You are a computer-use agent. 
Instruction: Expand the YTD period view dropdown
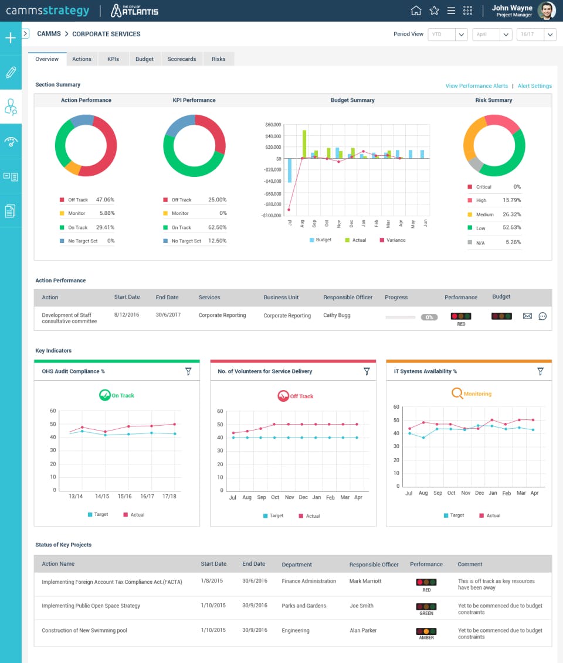point(447,34)
